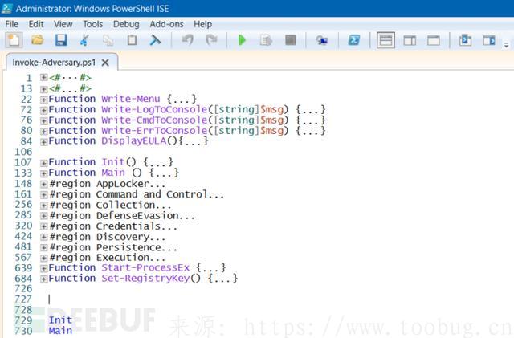
Task: Click line number 106 in the gutter
Action: click(23, 152)
